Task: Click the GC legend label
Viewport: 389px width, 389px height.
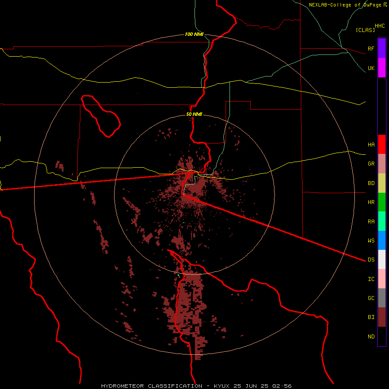Action: 371,298
